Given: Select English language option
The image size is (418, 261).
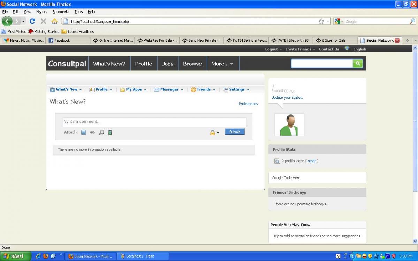Looking at the screenshot, I should coord(360,49).
